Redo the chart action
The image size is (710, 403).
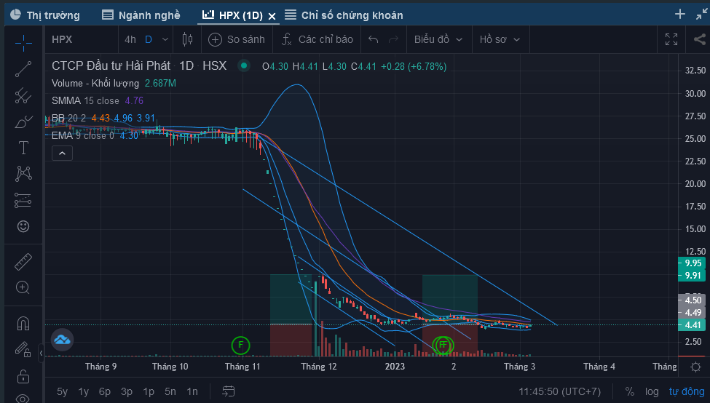click(x=393, y=39)
